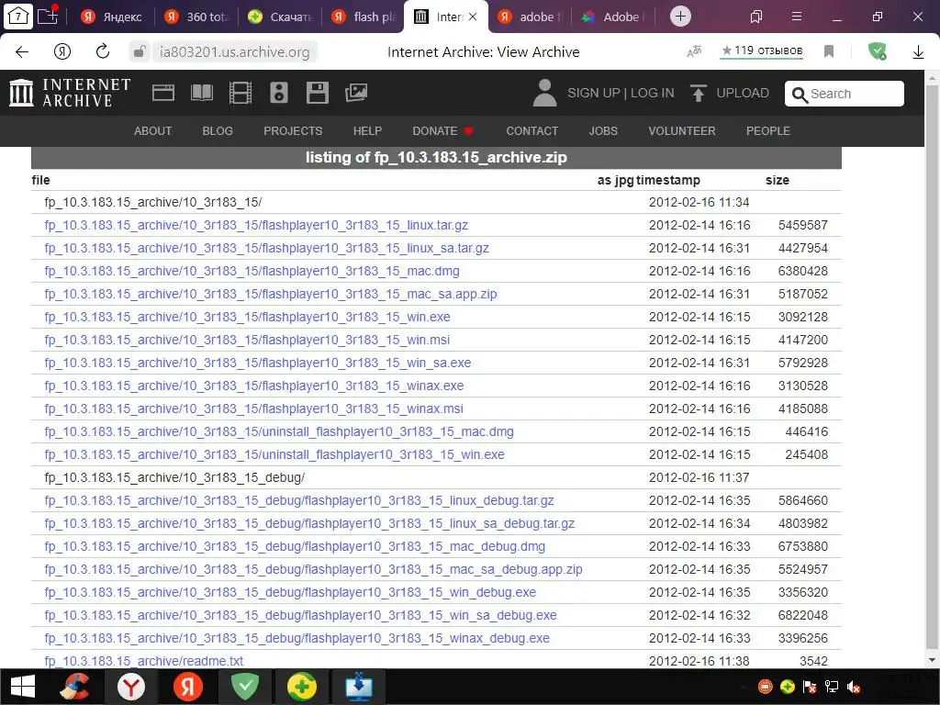The image size is (940, 705).
Task: Open the Images icon
Action: [356, 93]
